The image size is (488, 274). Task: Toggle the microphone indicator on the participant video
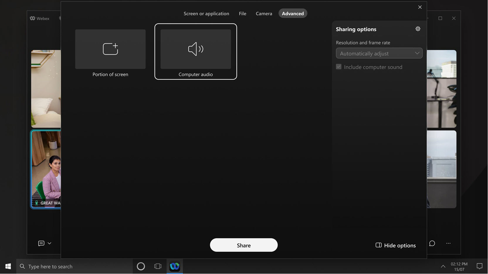(x=36, y=202)
